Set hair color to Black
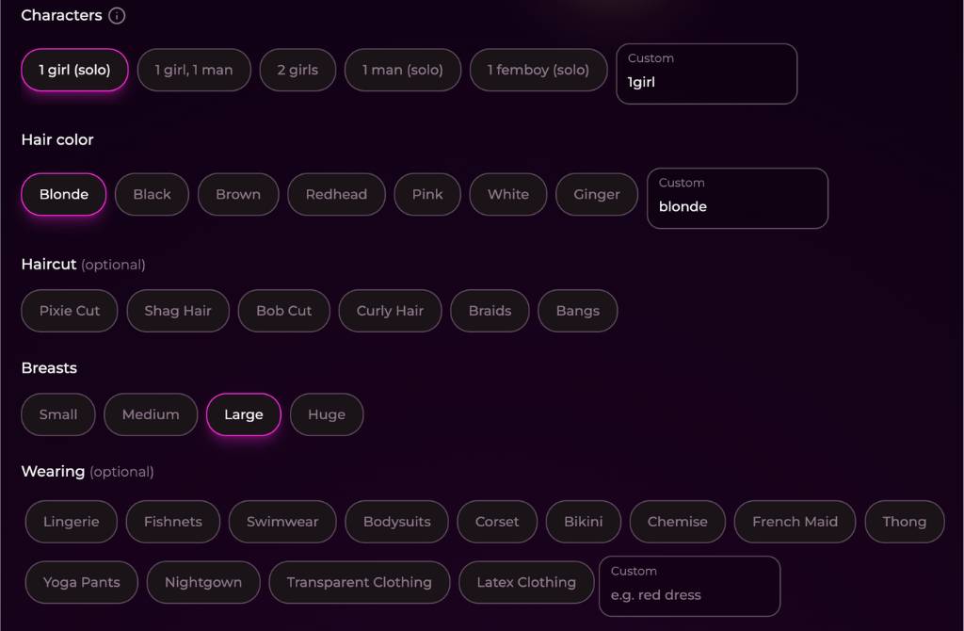 152,195
